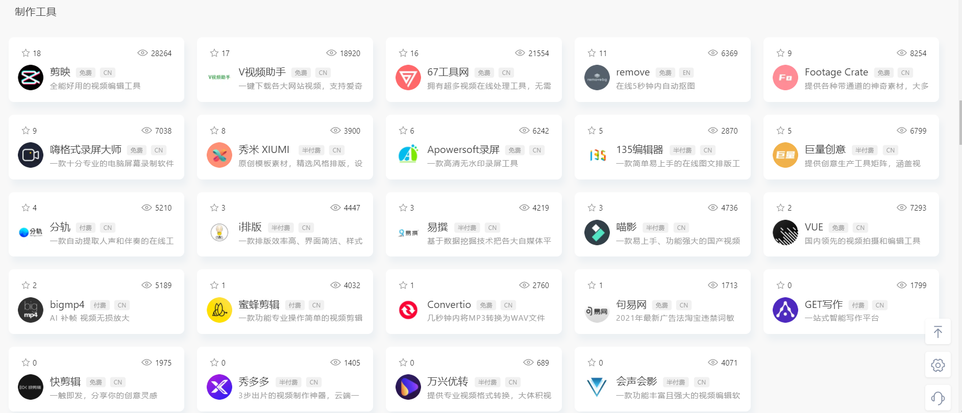This screenshot has width=962, height=413.
Task: Click the 135编辑器 logo icon
Action: pos(597,155)
